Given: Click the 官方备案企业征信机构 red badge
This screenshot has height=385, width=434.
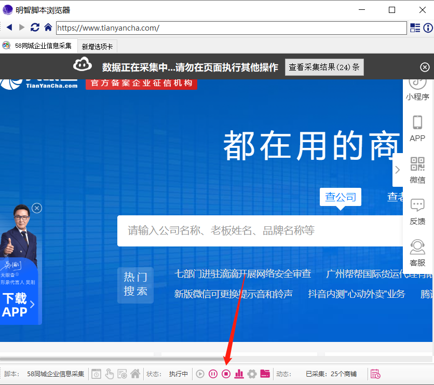Looking at the screenshot, I should 141,83.
